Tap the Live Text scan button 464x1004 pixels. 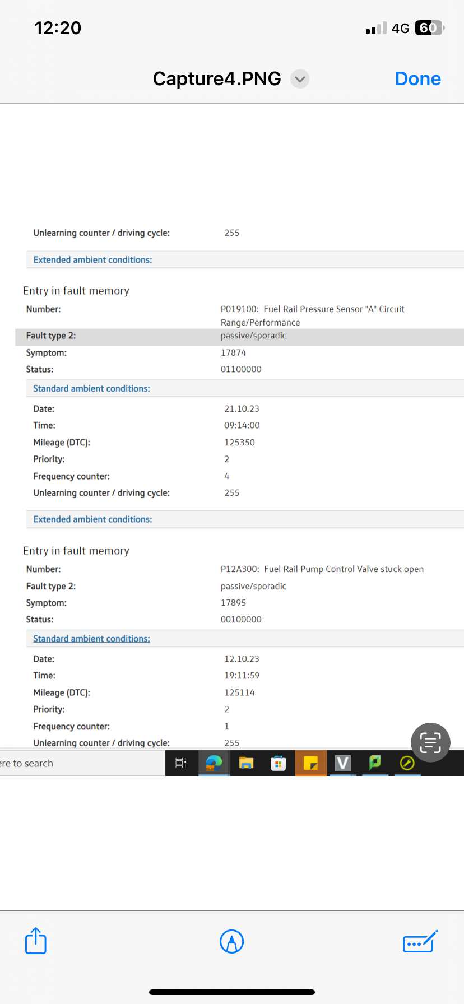click(430, 742)
